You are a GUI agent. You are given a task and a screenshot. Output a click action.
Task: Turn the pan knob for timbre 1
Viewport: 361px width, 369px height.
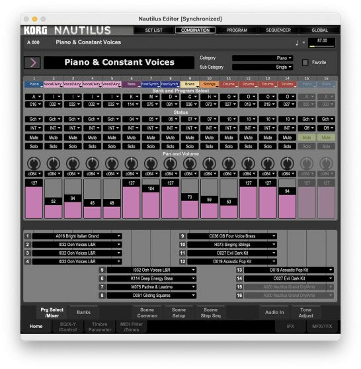(x=34, y=163)
